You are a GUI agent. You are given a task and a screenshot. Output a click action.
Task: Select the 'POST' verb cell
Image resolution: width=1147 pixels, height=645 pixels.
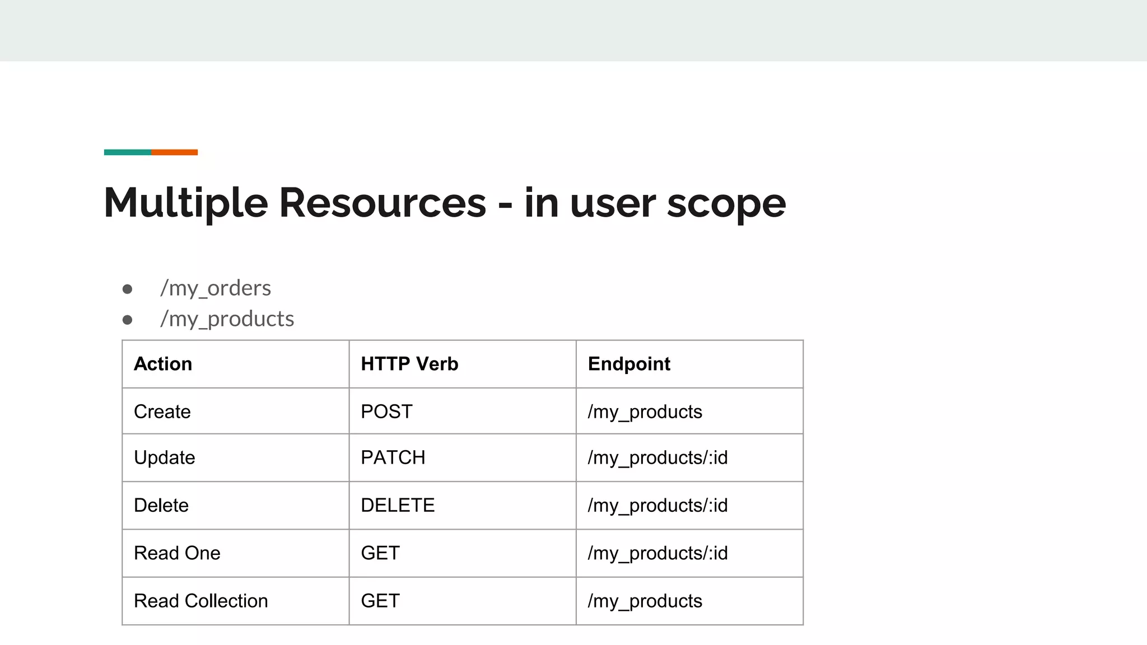point(463,411)
